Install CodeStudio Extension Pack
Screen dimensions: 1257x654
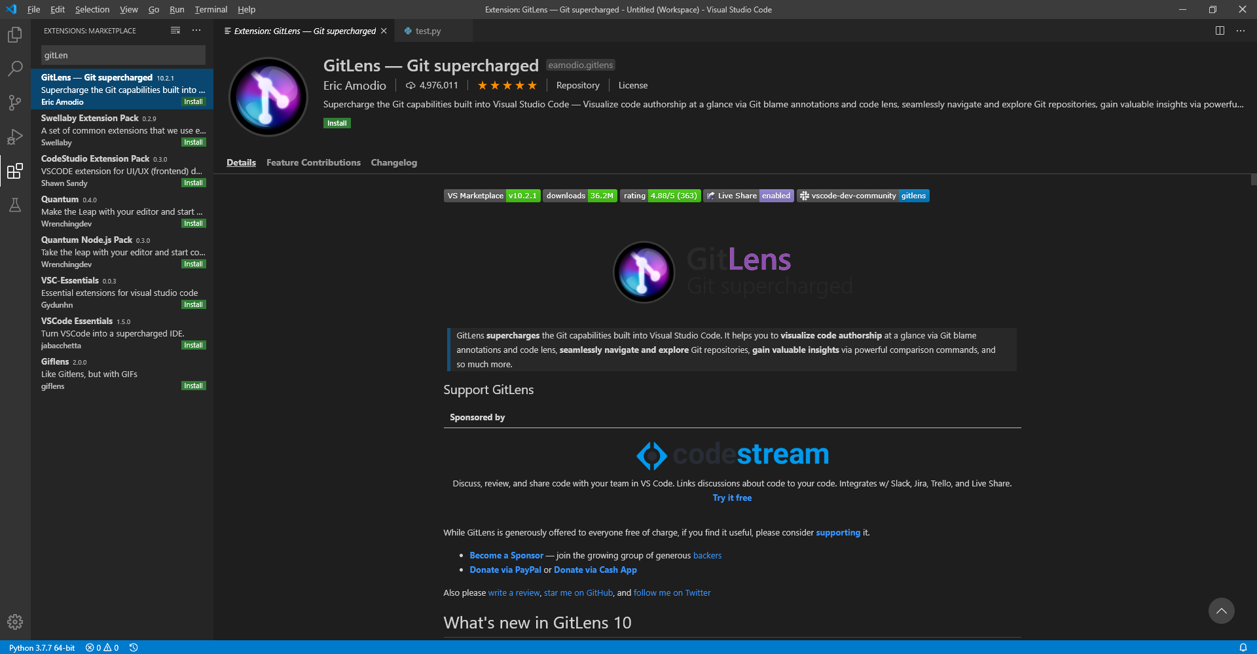pyautogui.click(x=193, y=183)
